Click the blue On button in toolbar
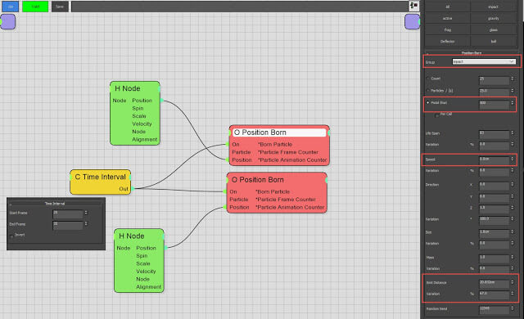 (x=10, y=7)
